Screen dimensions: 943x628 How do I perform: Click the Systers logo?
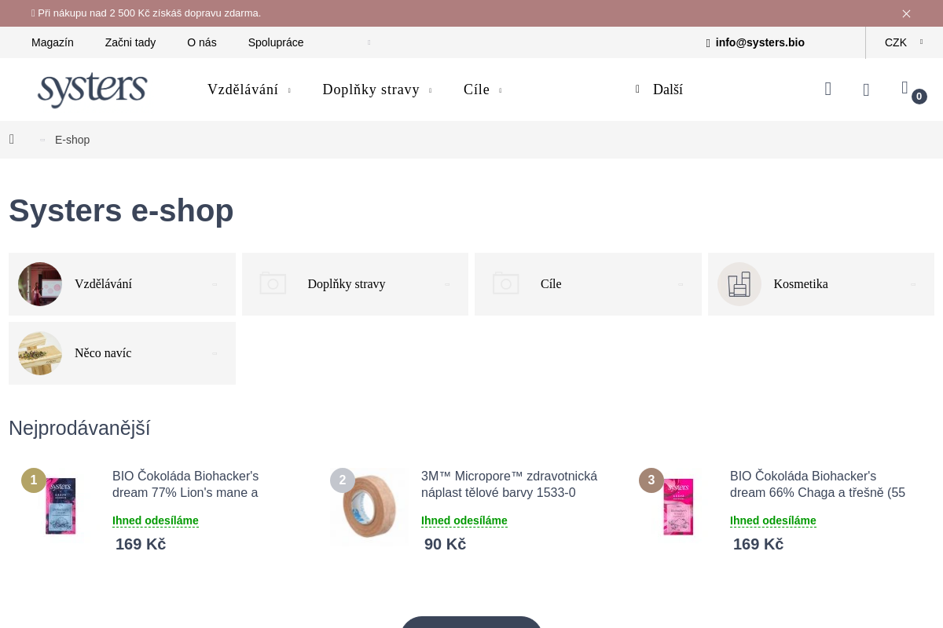pos(93,89)
